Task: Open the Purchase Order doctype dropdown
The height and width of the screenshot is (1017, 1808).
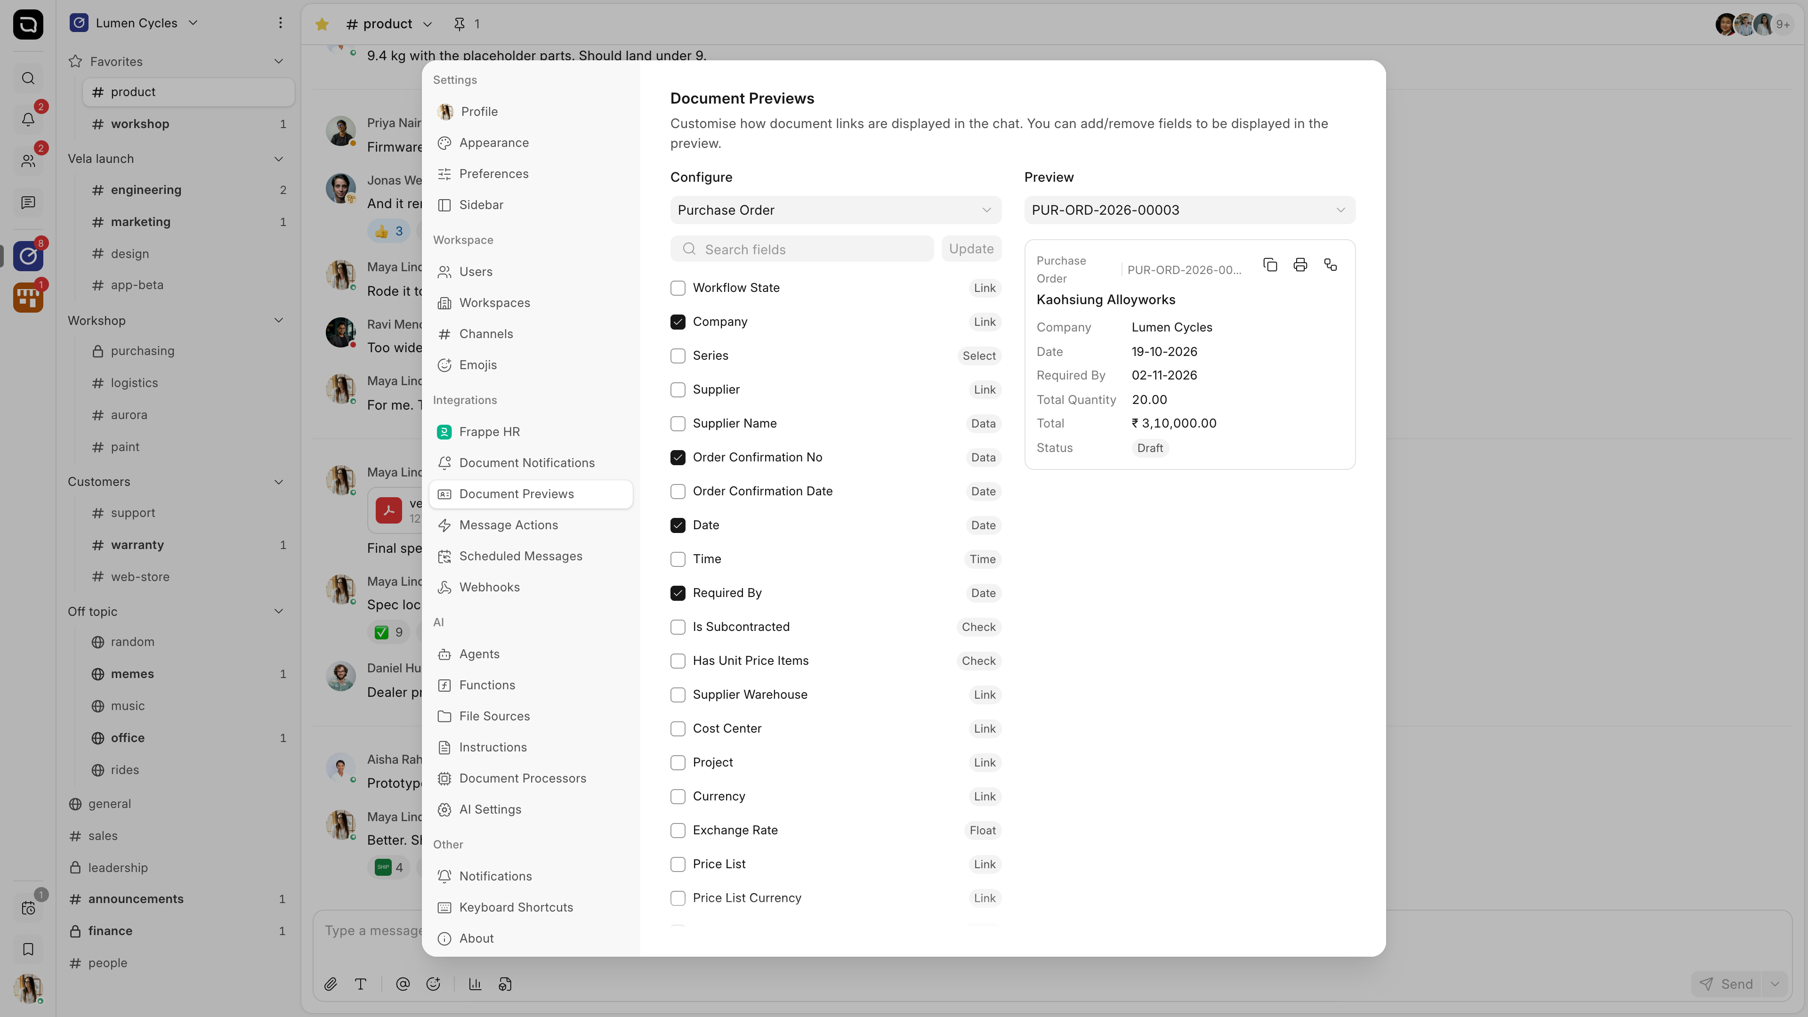Action: tap(835, 210)
